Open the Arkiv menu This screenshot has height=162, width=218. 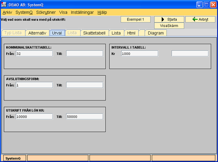coord(7,12)
